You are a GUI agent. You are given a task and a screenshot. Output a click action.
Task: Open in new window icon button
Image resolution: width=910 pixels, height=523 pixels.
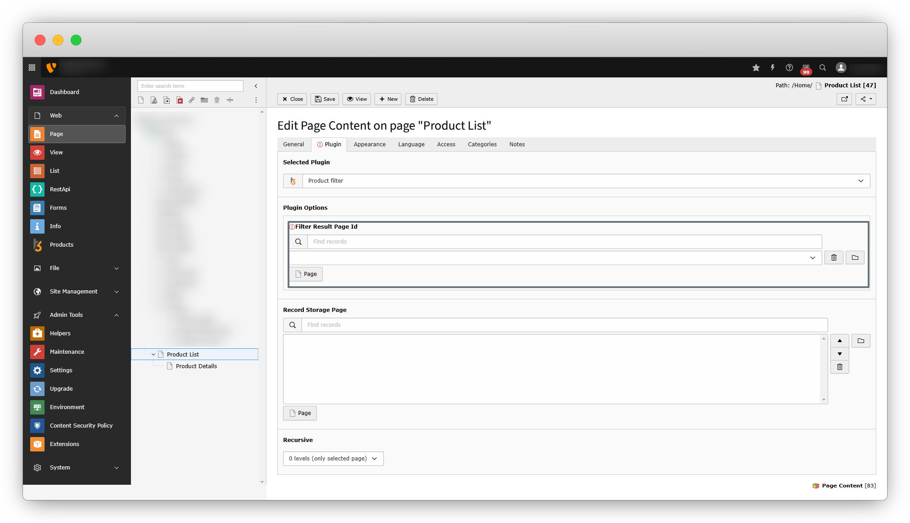click(x=844, y=99)
